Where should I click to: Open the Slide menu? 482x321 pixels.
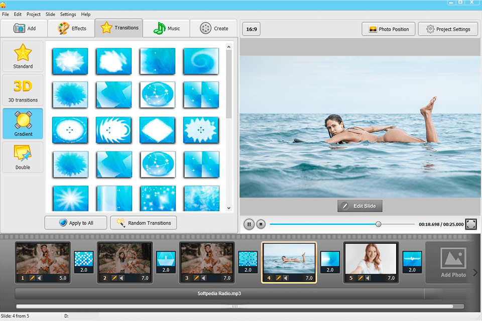tap(50, 14)
